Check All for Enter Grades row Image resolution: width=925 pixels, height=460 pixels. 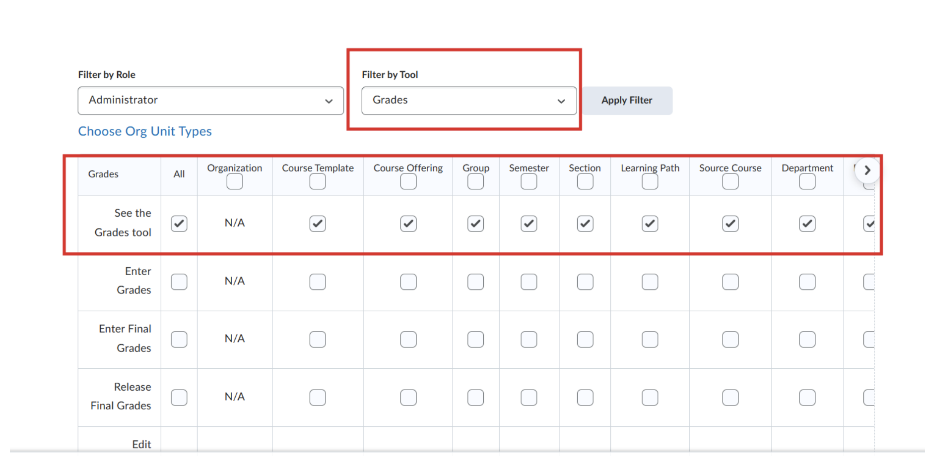[x=179, y=282]
